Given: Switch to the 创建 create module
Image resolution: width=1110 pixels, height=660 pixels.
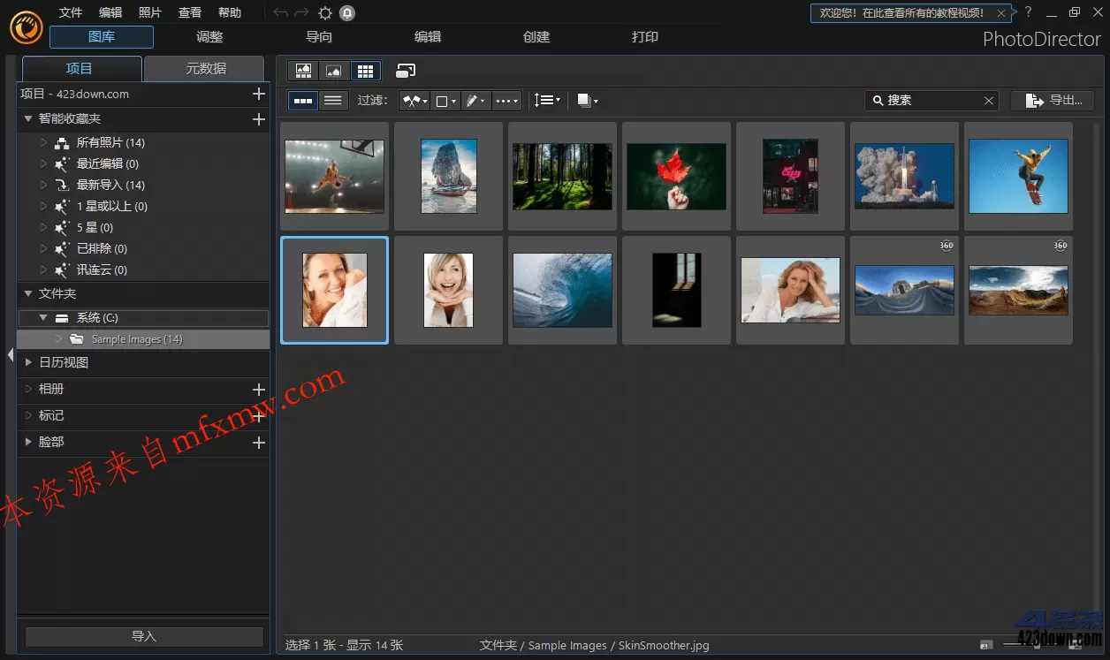Looking at the screenshot, I should (x=536, y=37).
